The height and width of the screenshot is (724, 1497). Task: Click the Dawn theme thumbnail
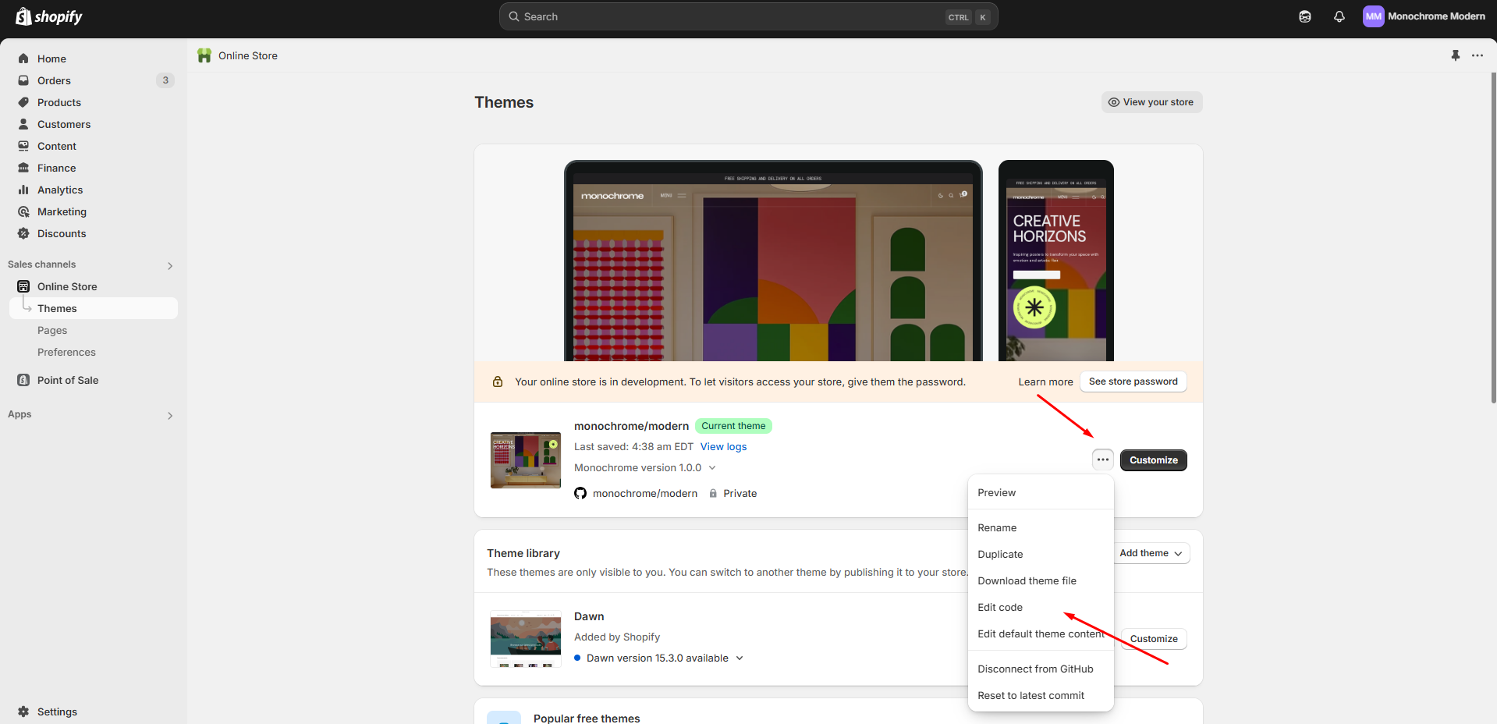[x=526, y=639]
